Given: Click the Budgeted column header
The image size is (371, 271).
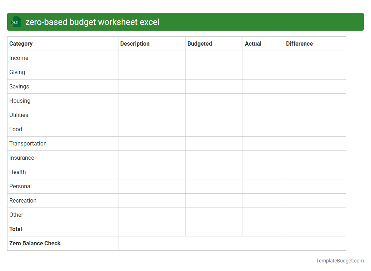Looking at the screenshot, I should click(199, 44).
